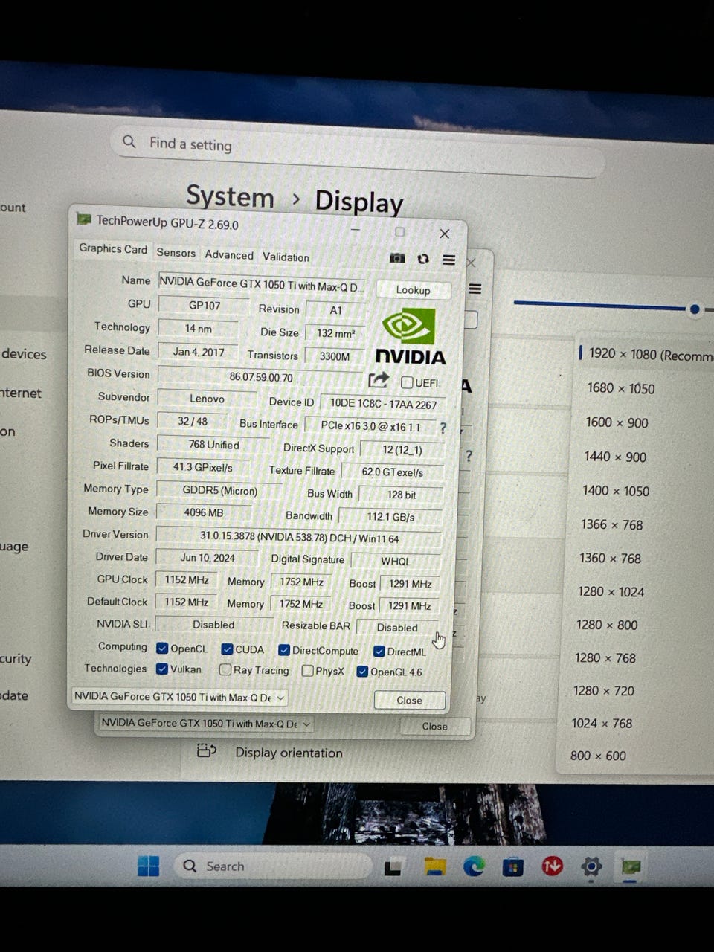This screenshot has height=952, width=714.
Task: Click the Bus Interface question mark
Action: (x=443, y=428)
